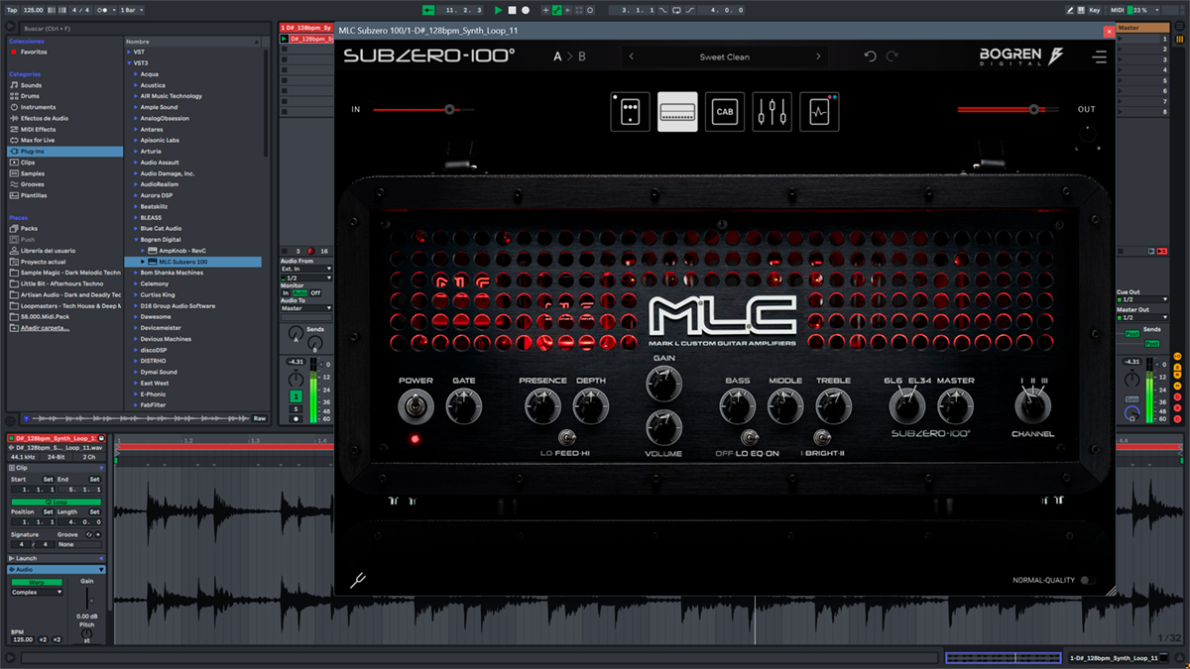
Task: Go to next preset arrow
Action: [x=818, y=56]
